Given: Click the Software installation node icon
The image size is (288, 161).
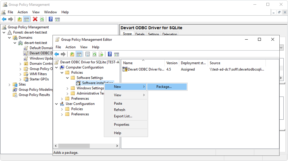Looking at the screenshot, I should coord(78,83).
